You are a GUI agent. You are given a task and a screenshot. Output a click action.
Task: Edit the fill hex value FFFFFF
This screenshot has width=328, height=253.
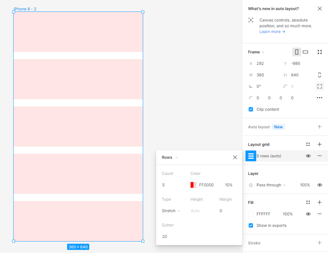pos(263,214)
